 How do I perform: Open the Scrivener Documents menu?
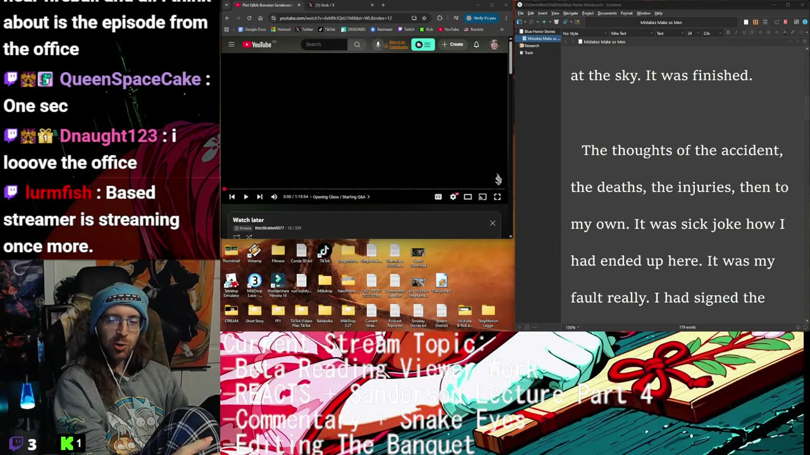[x=607, y=13]
